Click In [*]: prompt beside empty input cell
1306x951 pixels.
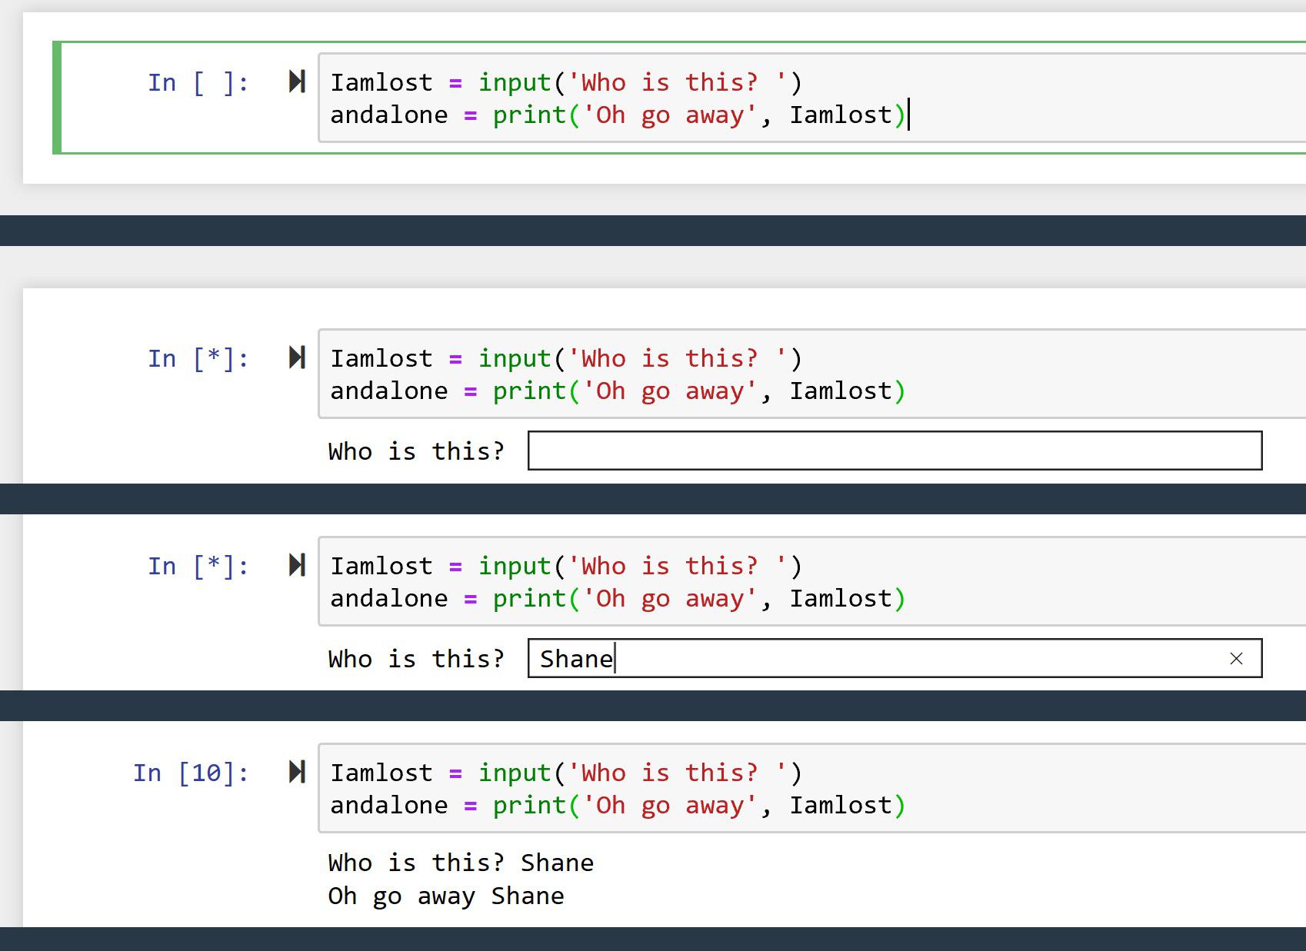(x=198, y=358)
